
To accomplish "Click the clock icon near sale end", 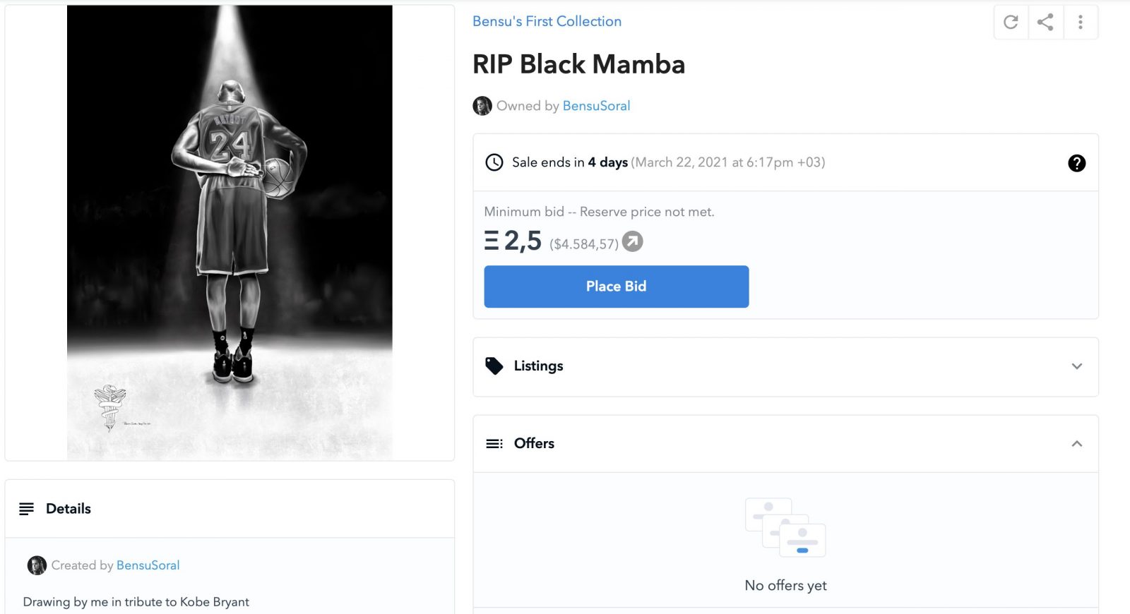I will (494, 162).
